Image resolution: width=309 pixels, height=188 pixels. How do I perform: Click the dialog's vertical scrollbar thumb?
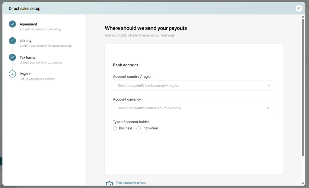click(303, 88)
